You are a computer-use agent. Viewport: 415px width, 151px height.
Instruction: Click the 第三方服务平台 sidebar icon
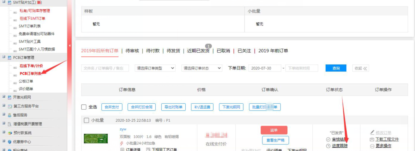pos(10,106)
